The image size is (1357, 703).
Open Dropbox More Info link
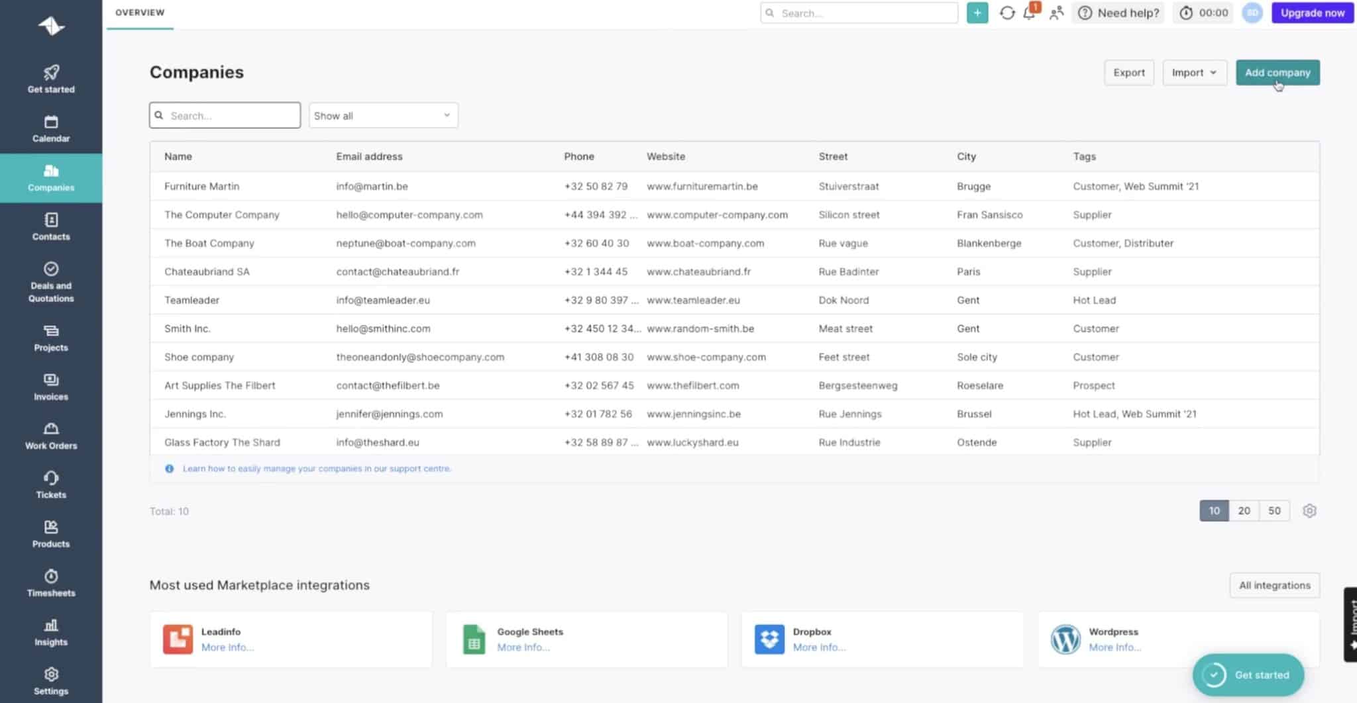pos(819,647)
